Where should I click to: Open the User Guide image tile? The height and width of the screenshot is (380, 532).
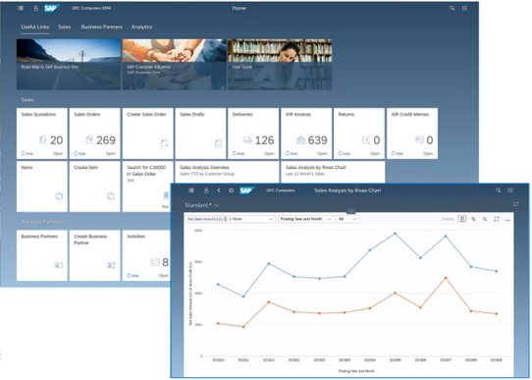coord(280,65)
